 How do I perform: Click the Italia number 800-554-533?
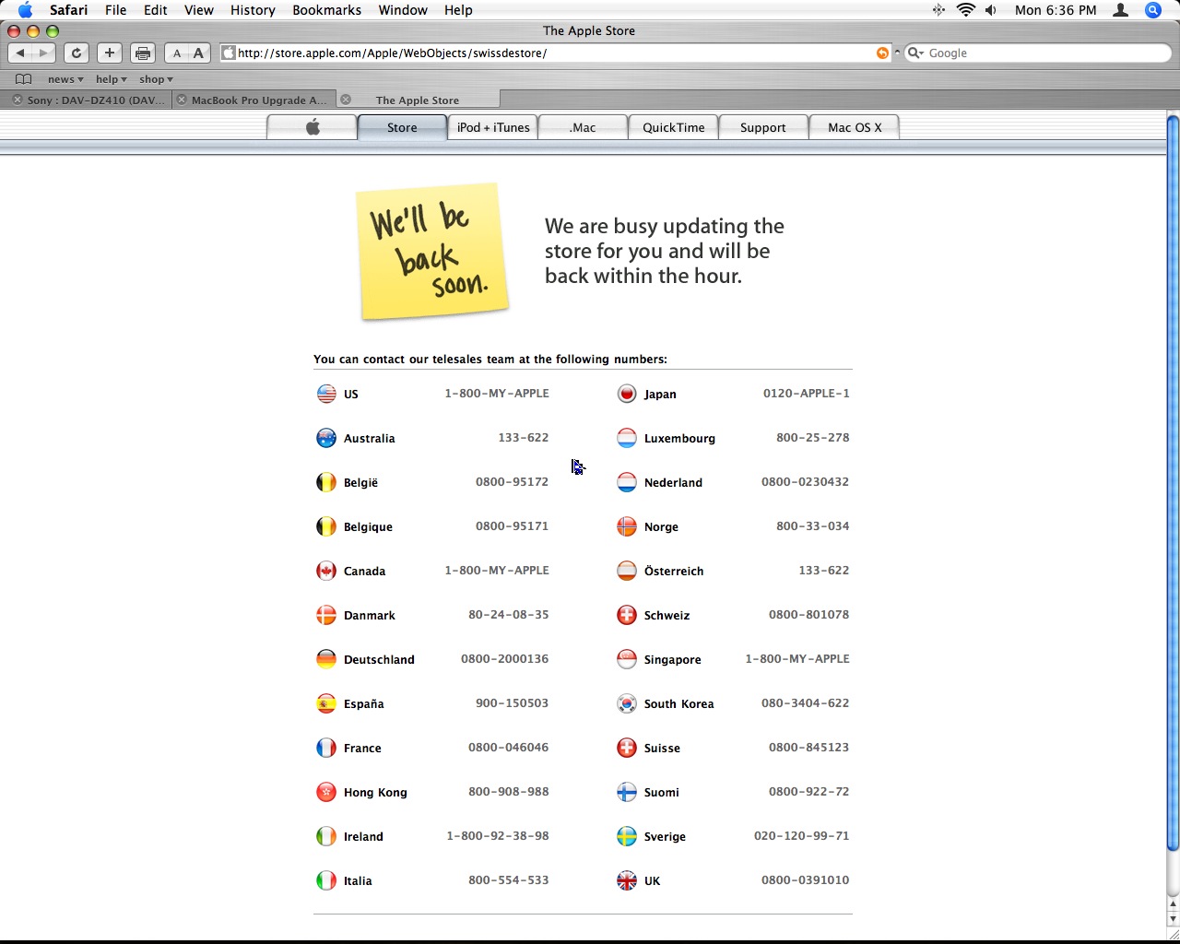508,880
